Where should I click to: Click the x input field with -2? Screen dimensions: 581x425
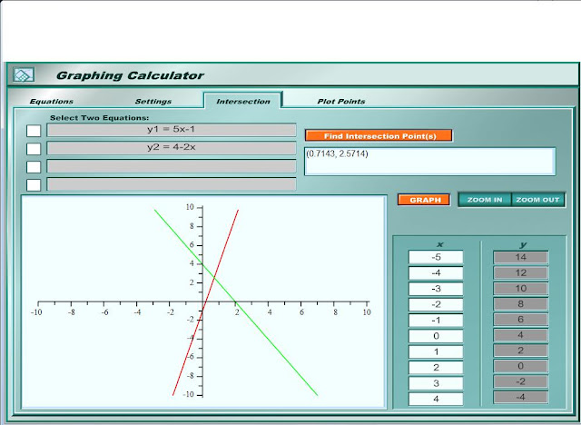pyautogui.click(x=436, y=304)
